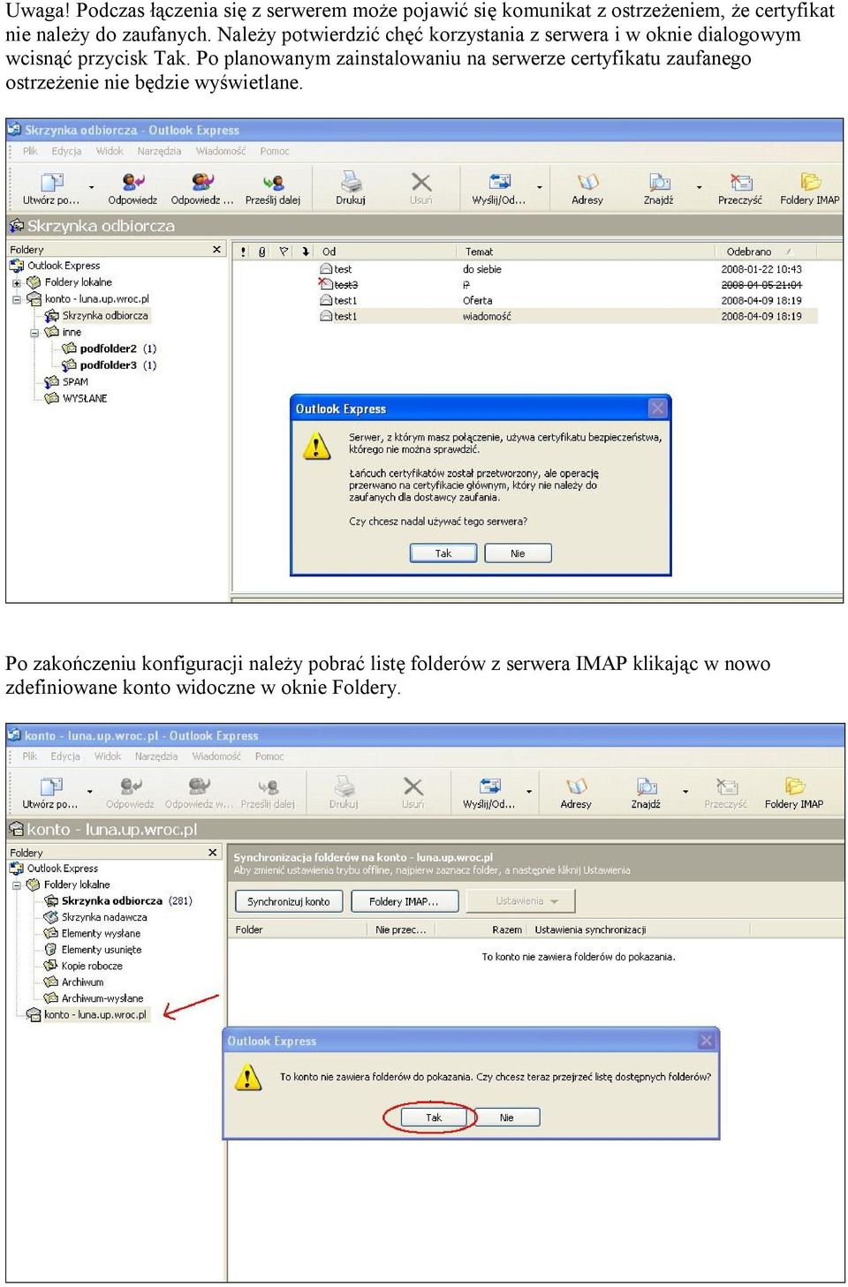Collapse konto - luna.up.wroc.pl in upper tree
Screen dimensions: 848x1287
click(17, 299)
